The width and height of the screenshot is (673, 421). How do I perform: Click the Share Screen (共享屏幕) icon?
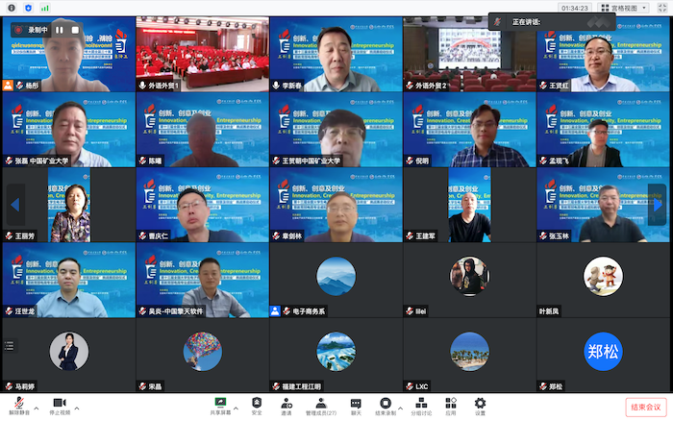(x=220, y=405)
